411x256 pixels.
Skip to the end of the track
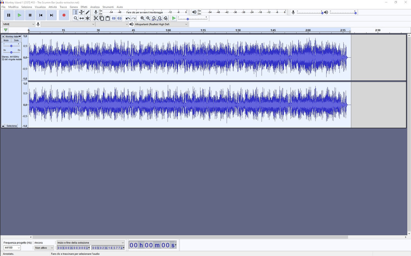click(x=51, y=15)
